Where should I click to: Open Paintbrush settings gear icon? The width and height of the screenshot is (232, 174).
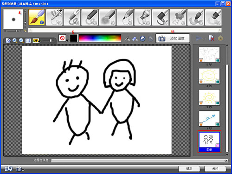coord(42,23)
